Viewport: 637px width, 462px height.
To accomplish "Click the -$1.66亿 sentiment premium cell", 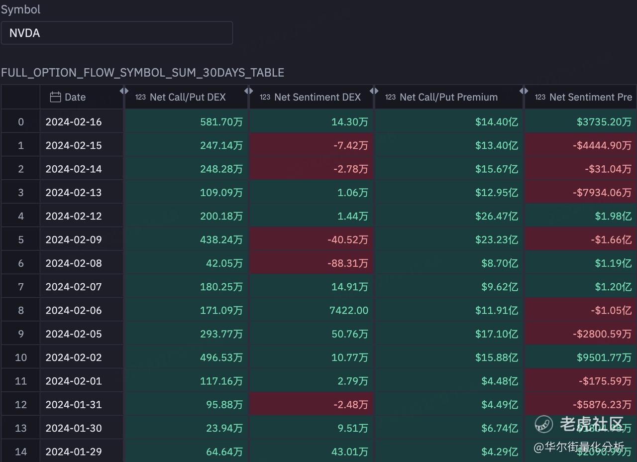I will click(581, 239).
